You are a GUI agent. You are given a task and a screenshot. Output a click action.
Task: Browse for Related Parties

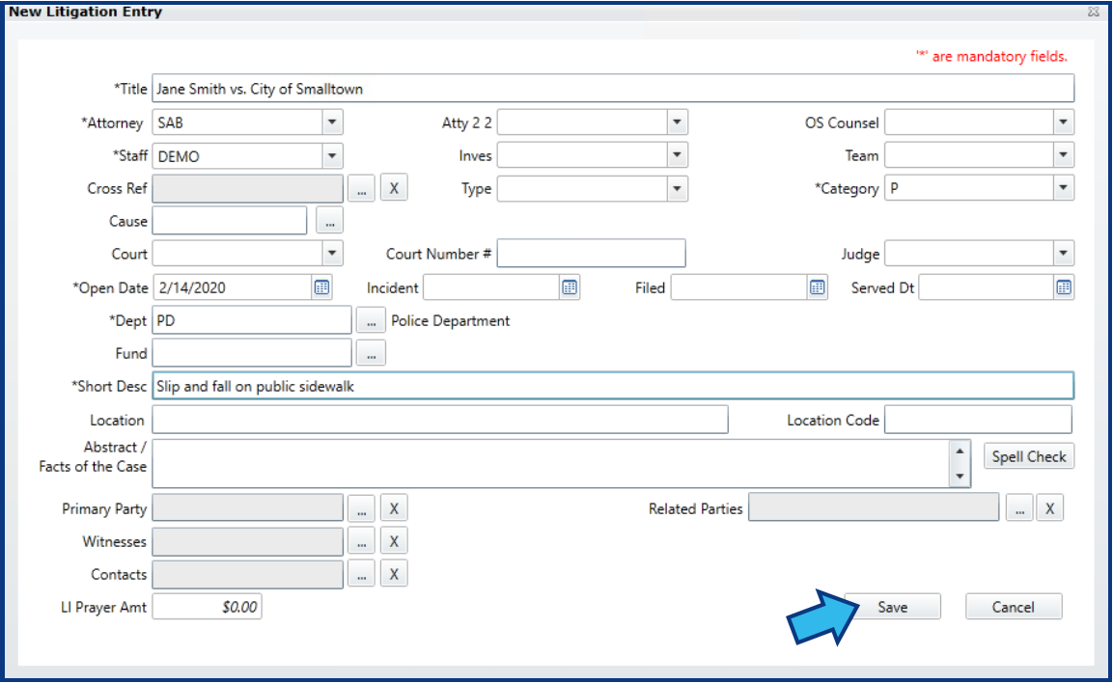pyautogui.click(x=1019, y=508)
